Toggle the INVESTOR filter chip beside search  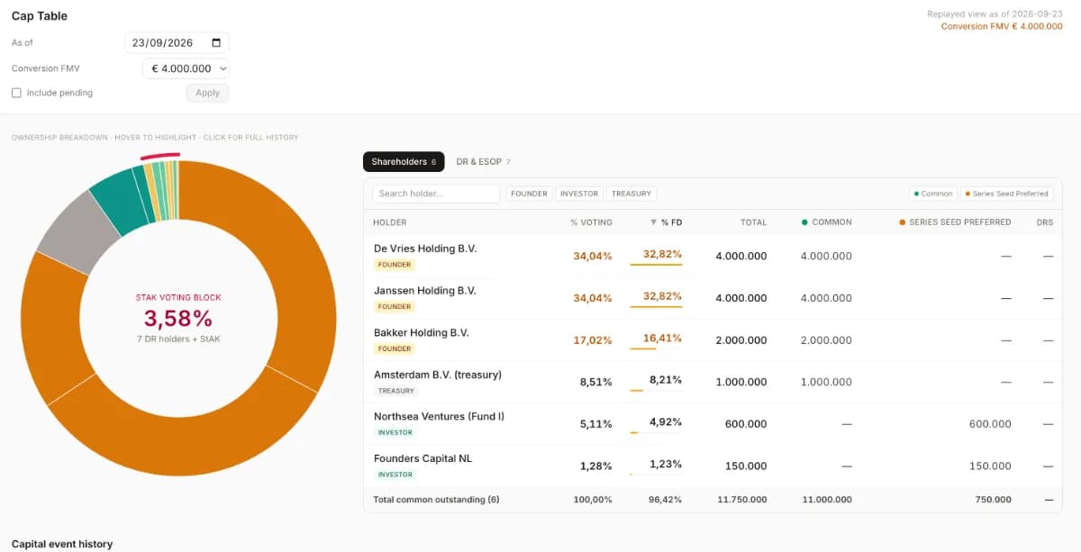(578, 194)
